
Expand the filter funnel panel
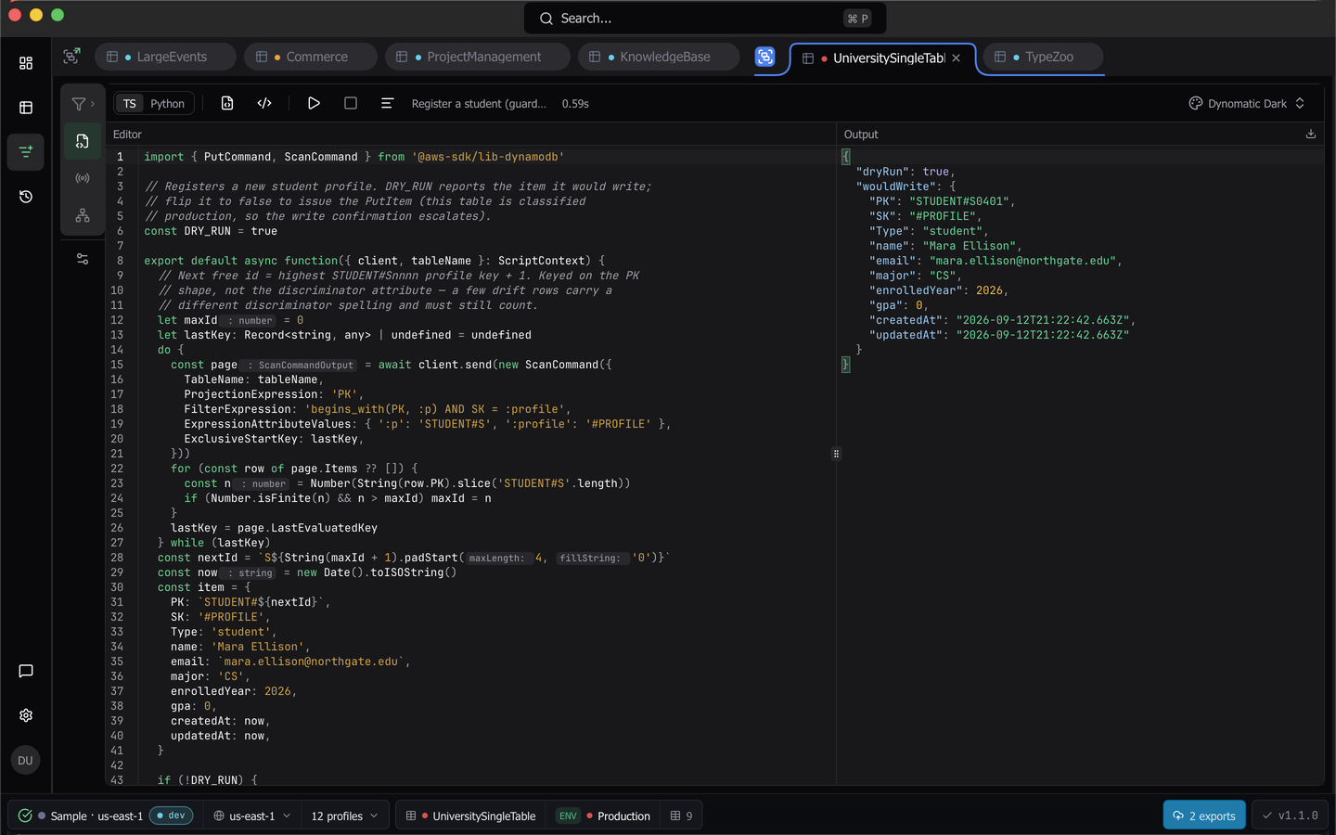click(x=83, y=104)
